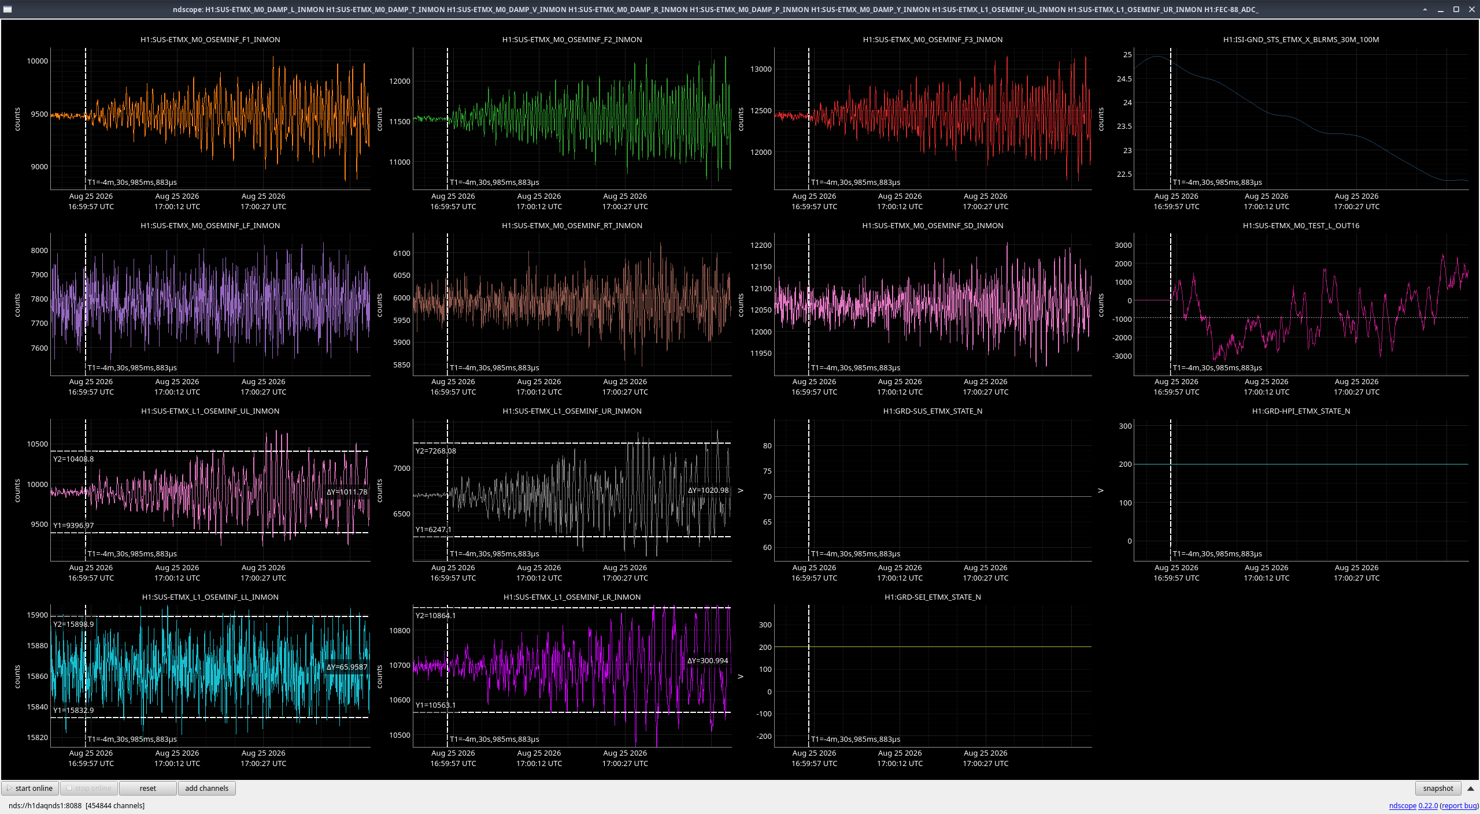Take a snapshot with the snapshot button
The image size is (1480, 814).
coord(1438,788)
